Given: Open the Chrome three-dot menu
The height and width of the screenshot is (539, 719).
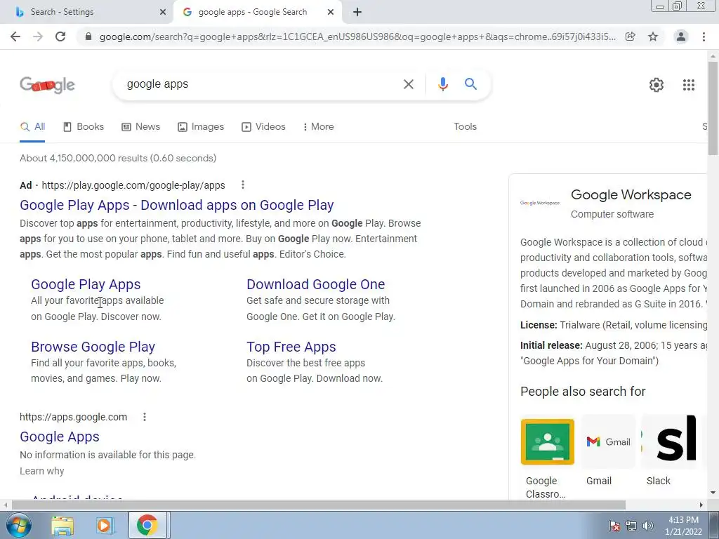Looking at the screenshot, I should (704, 36).
